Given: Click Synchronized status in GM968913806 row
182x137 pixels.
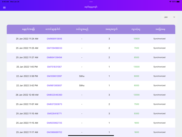Looking at the screenshot, I should (159, 39).
